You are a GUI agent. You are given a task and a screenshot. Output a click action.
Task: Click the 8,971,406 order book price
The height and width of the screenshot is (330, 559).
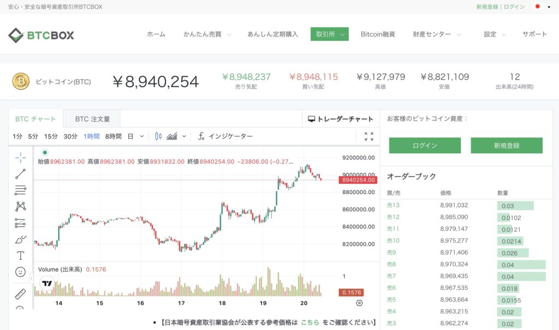click(x=454, y=253)
